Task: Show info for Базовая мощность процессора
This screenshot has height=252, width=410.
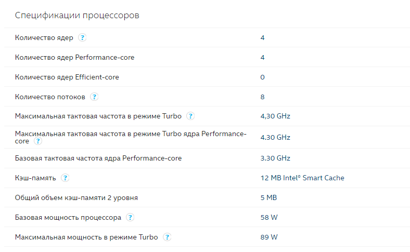Action: [130, 217]
